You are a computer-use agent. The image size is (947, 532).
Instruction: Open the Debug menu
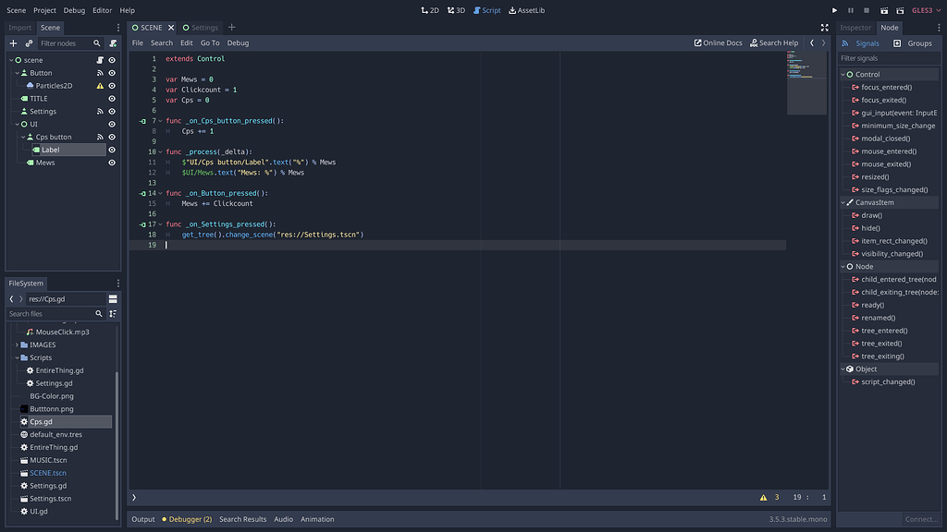coord(75,9)
